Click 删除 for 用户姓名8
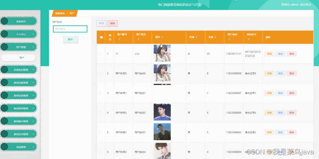This screenshot has height=159, width=319. click(292, 73)
